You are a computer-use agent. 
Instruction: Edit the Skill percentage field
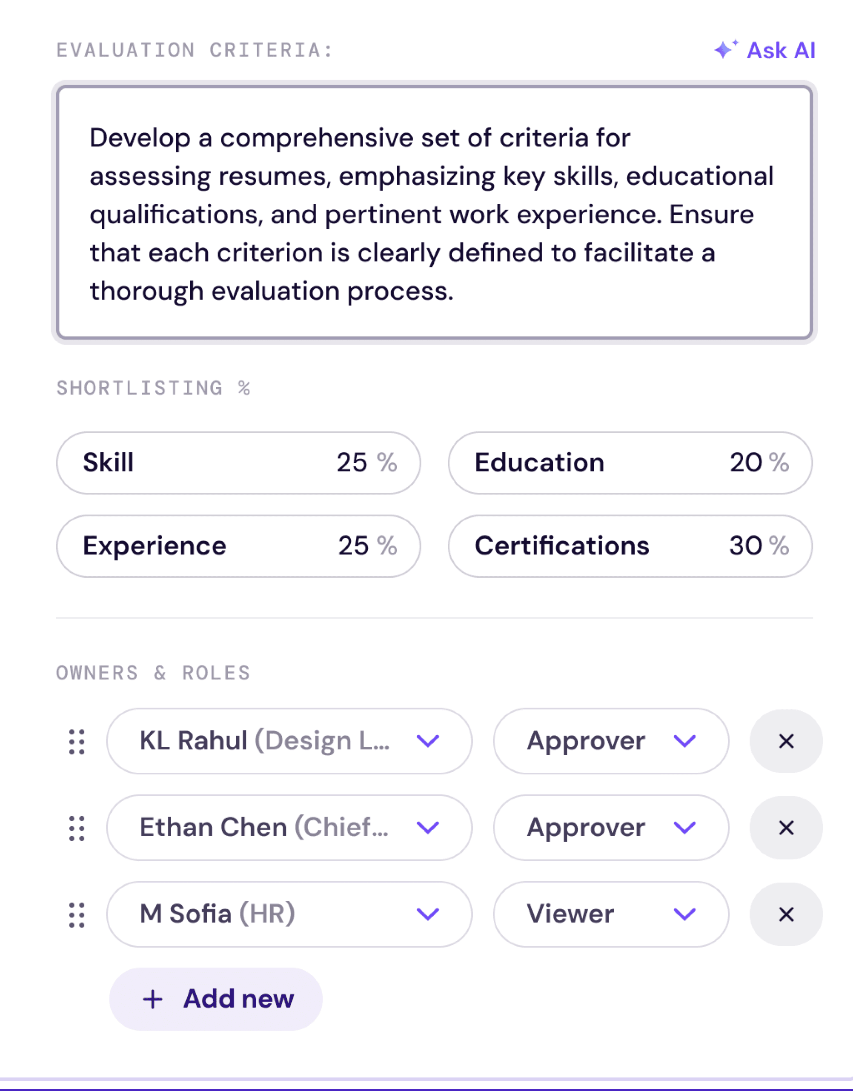click(352, 463)
